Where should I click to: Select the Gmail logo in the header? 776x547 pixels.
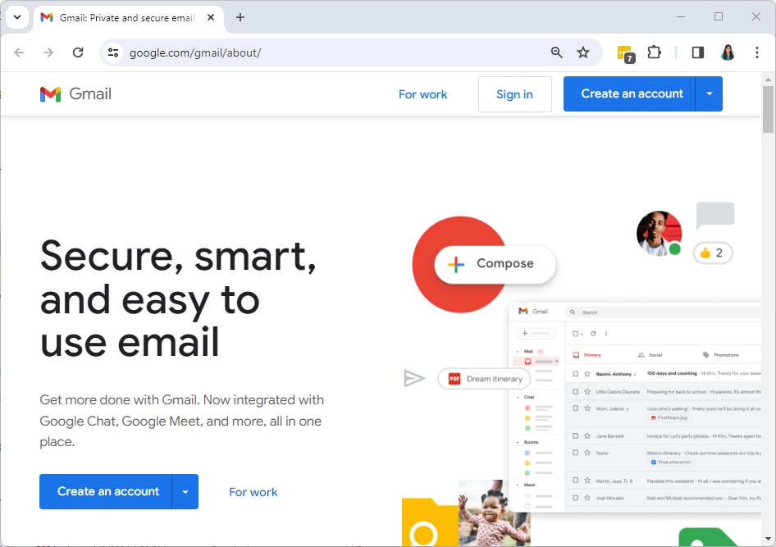pyautogui.click(x=51, y=93)
